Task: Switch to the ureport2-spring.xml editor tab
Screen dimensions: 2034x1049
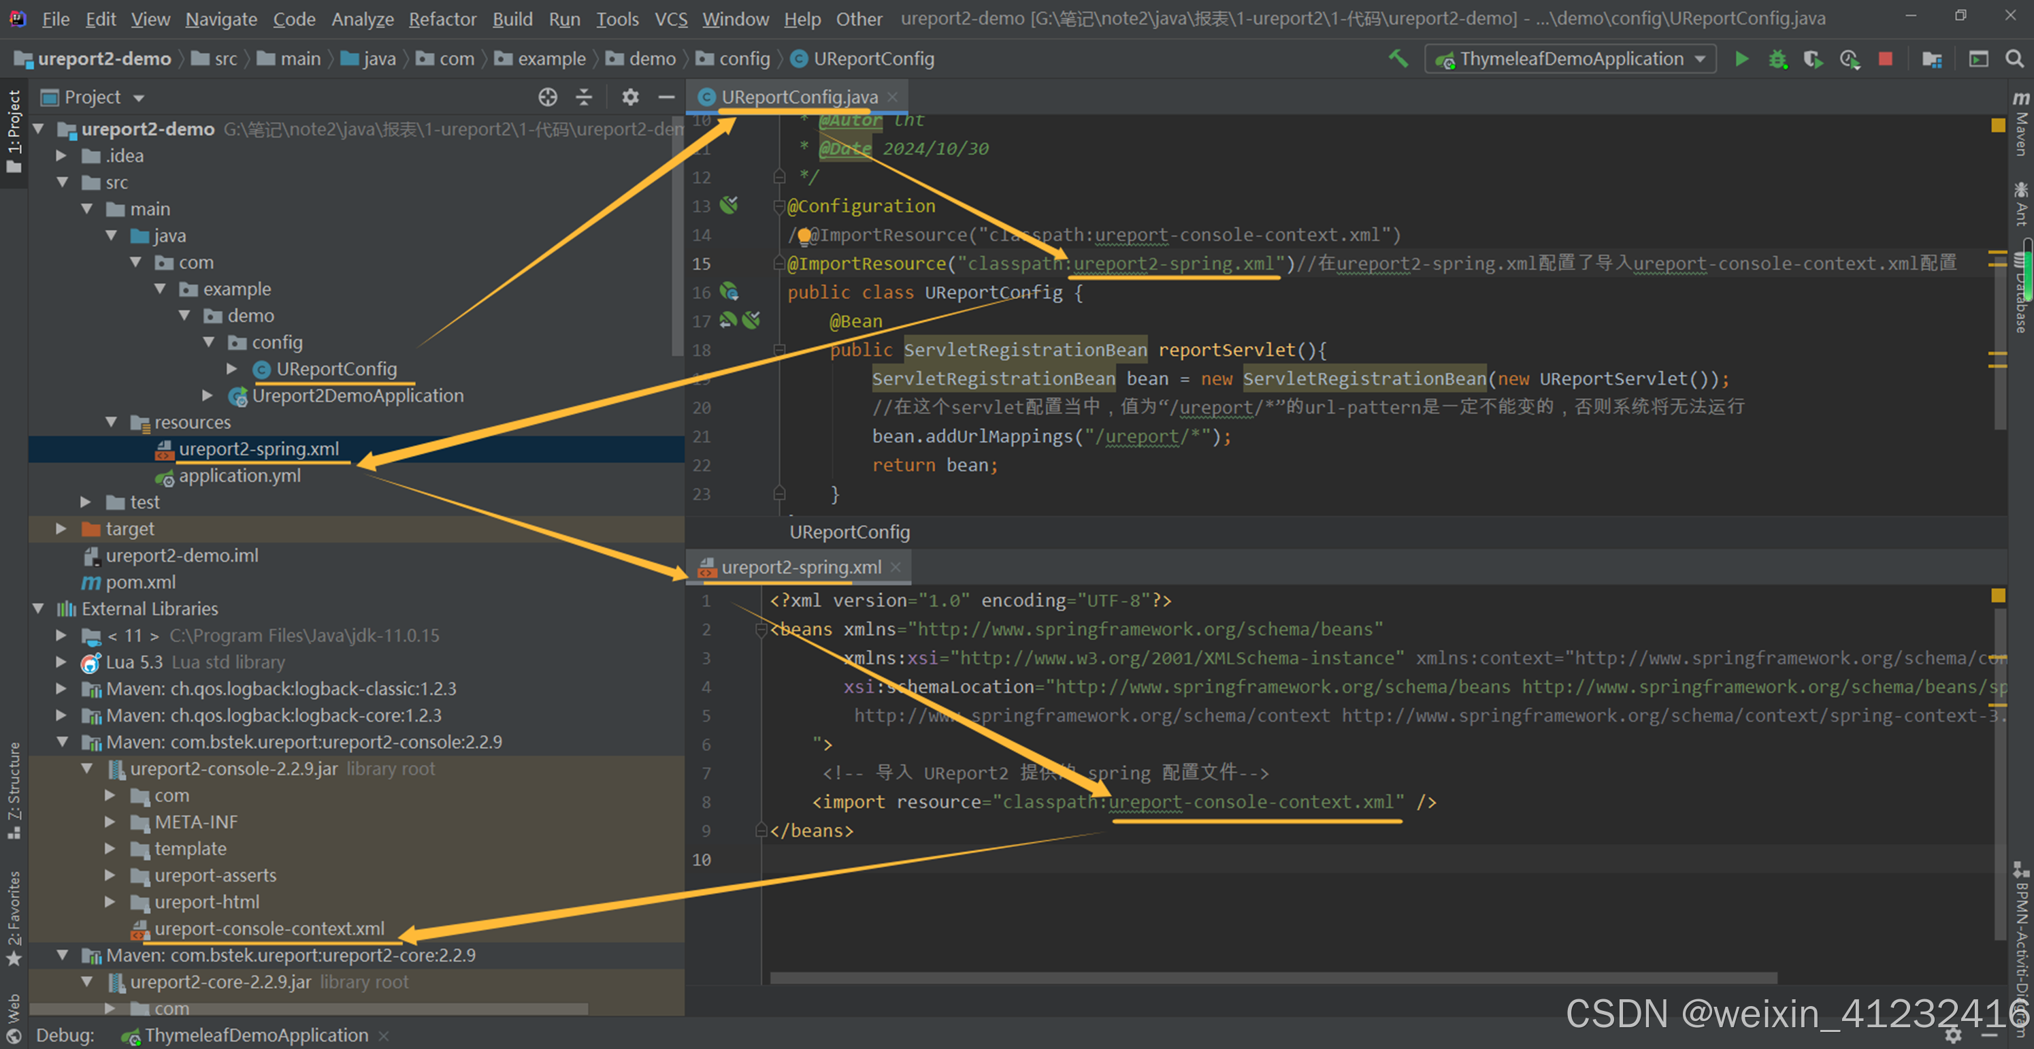Action: (x=801, y=567)
